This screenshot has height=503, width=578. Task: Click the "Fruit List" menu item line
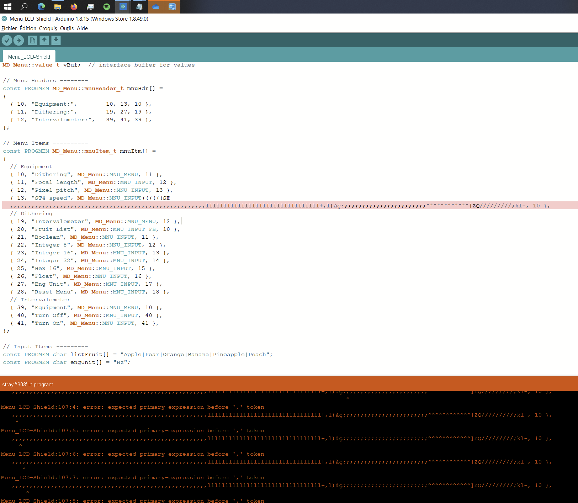95,229
